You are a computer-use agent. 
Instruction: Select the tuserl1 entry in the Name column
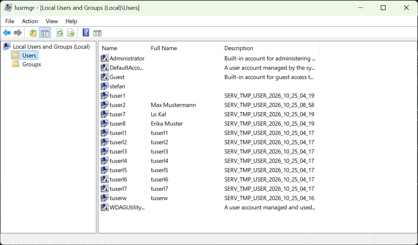point(118,133)
